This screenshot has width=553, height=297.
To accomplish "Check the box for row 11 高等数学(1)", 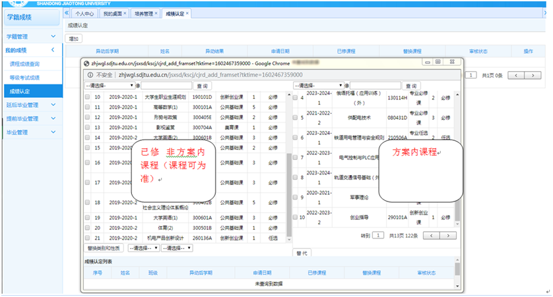I will pyautogui.click(x=88, y=107).
